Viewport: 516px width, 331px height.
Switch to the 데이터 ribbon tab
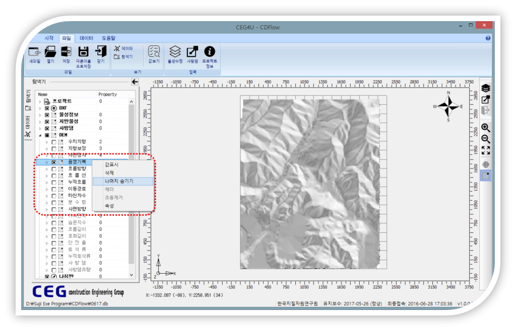86,38
